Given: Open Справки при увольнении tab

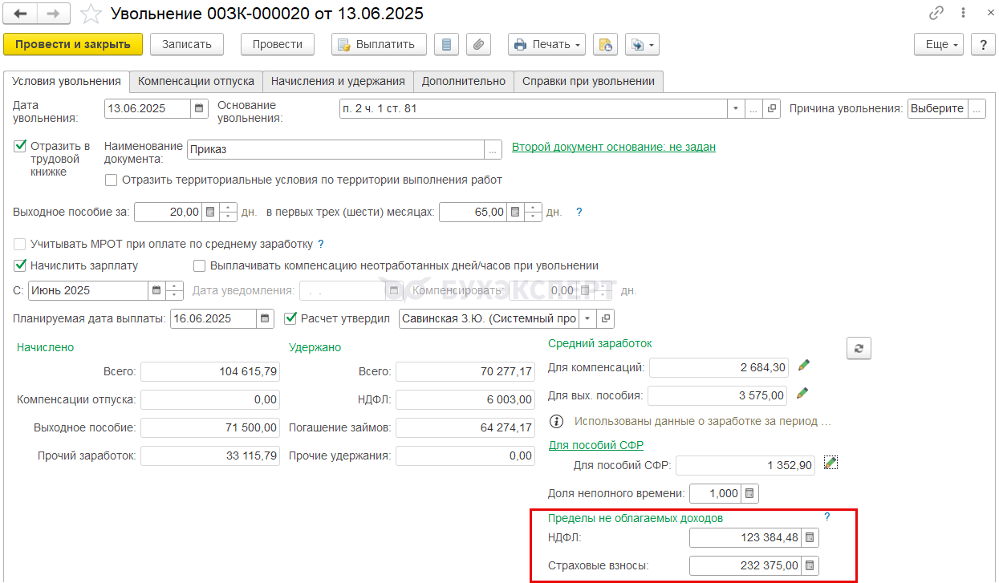Looking at the screenshot, I should tap(589, 81).
